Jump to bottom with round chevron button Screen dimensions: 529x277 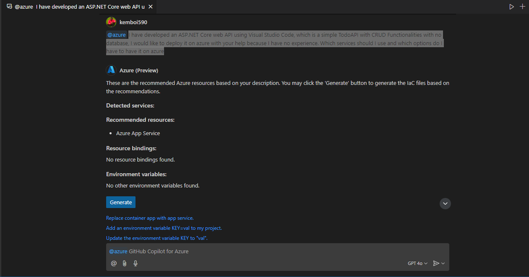pos(445,204)
